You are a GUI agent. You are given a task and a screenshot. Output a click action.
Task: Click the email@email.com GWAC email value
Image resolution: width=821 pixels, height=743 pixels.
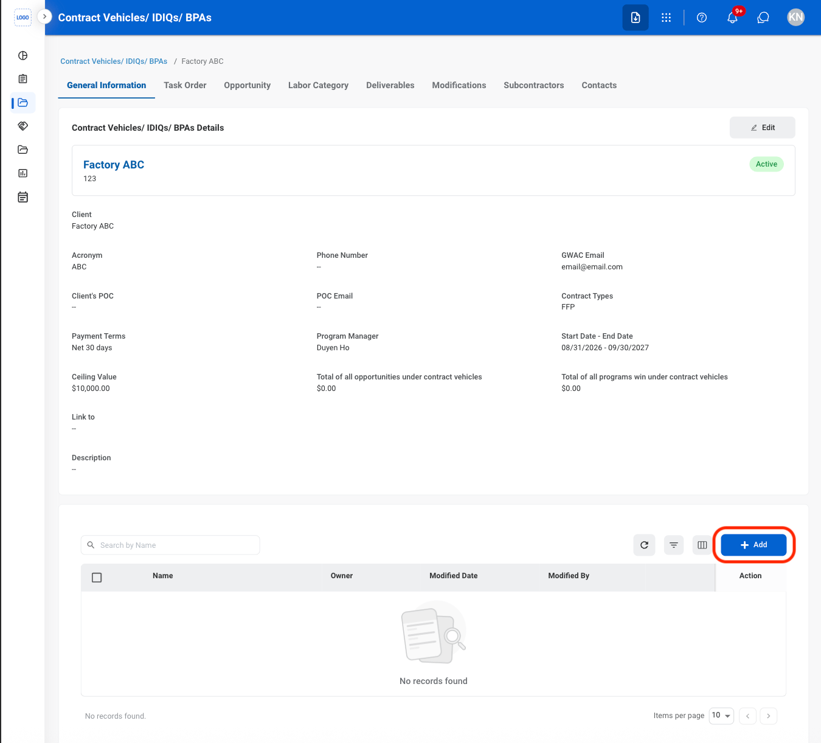(x=592, y=267)
